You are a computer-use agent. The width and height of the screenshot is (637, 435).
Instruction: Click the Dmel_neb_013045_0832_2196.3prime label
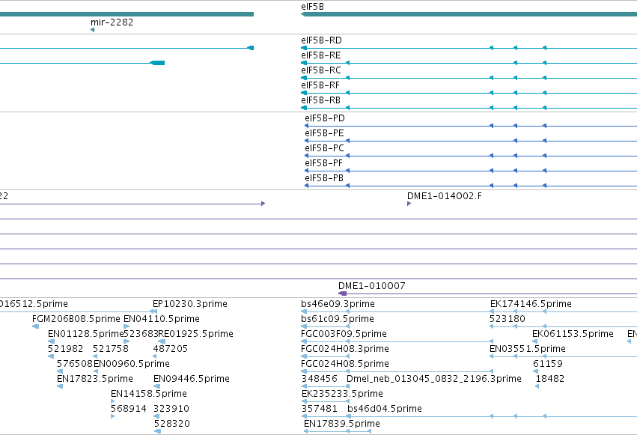pyautogui.click(x=434, y=379)
